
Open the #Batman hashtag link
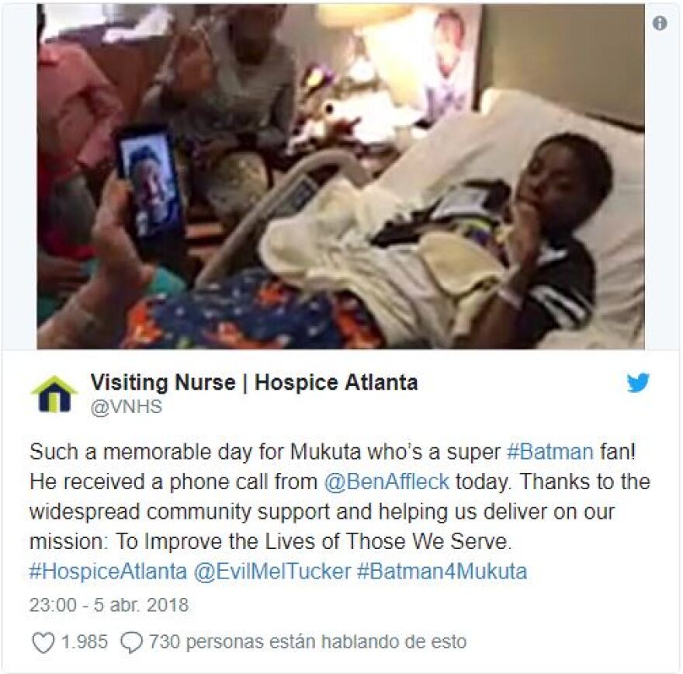tap(550, 452)
